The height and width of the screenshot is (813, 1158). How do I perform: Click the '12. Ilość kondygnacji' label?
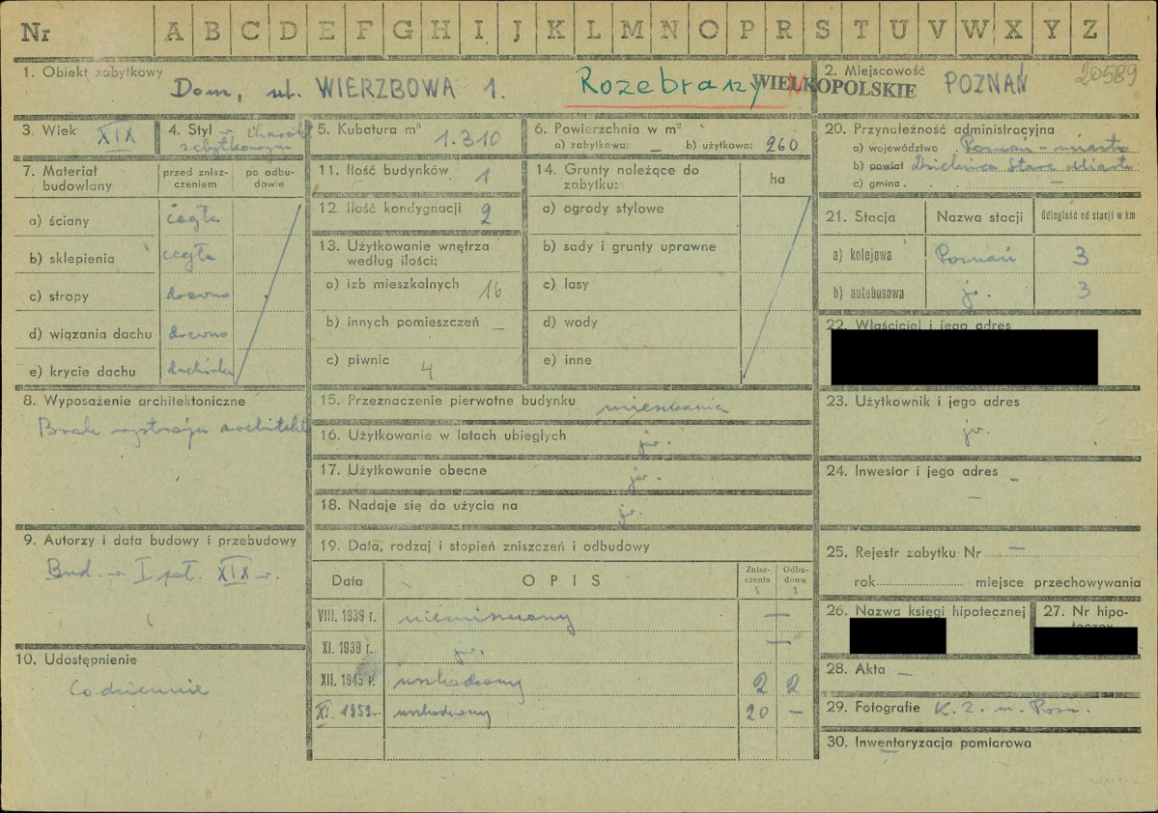pyautogui.click(x=390, y=209)
